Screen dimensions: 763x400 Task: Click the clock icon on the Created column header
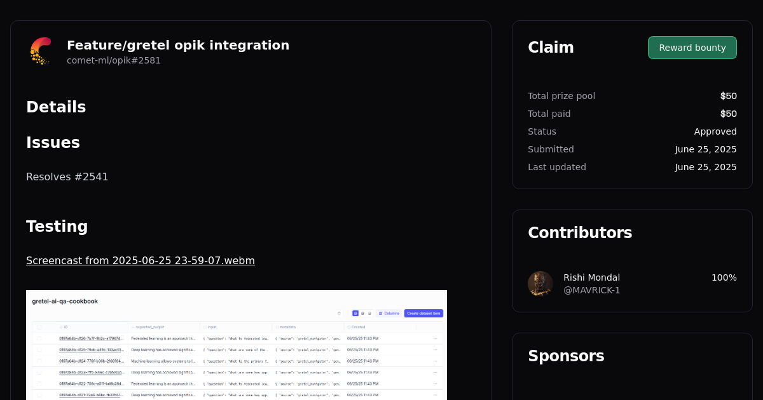[x=348, y=326]
